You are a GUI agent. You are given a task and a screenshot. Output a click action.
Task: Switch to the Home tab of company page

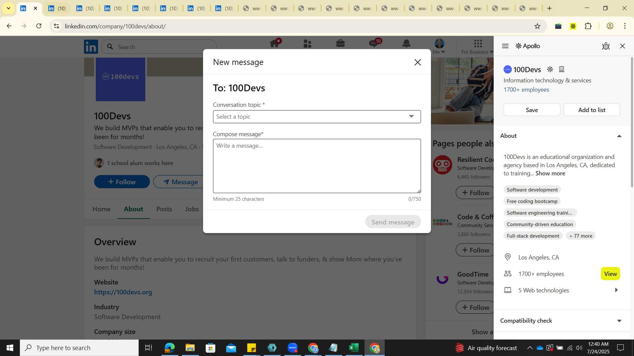pyautogui.click(x=101, y=209)
